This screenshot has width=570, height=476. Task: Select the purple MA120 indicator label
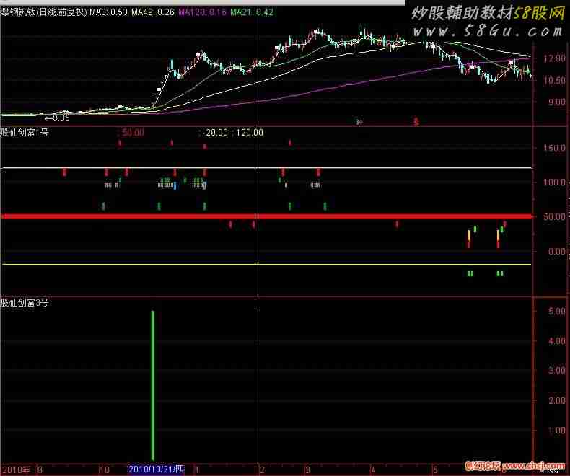[203, 12]
